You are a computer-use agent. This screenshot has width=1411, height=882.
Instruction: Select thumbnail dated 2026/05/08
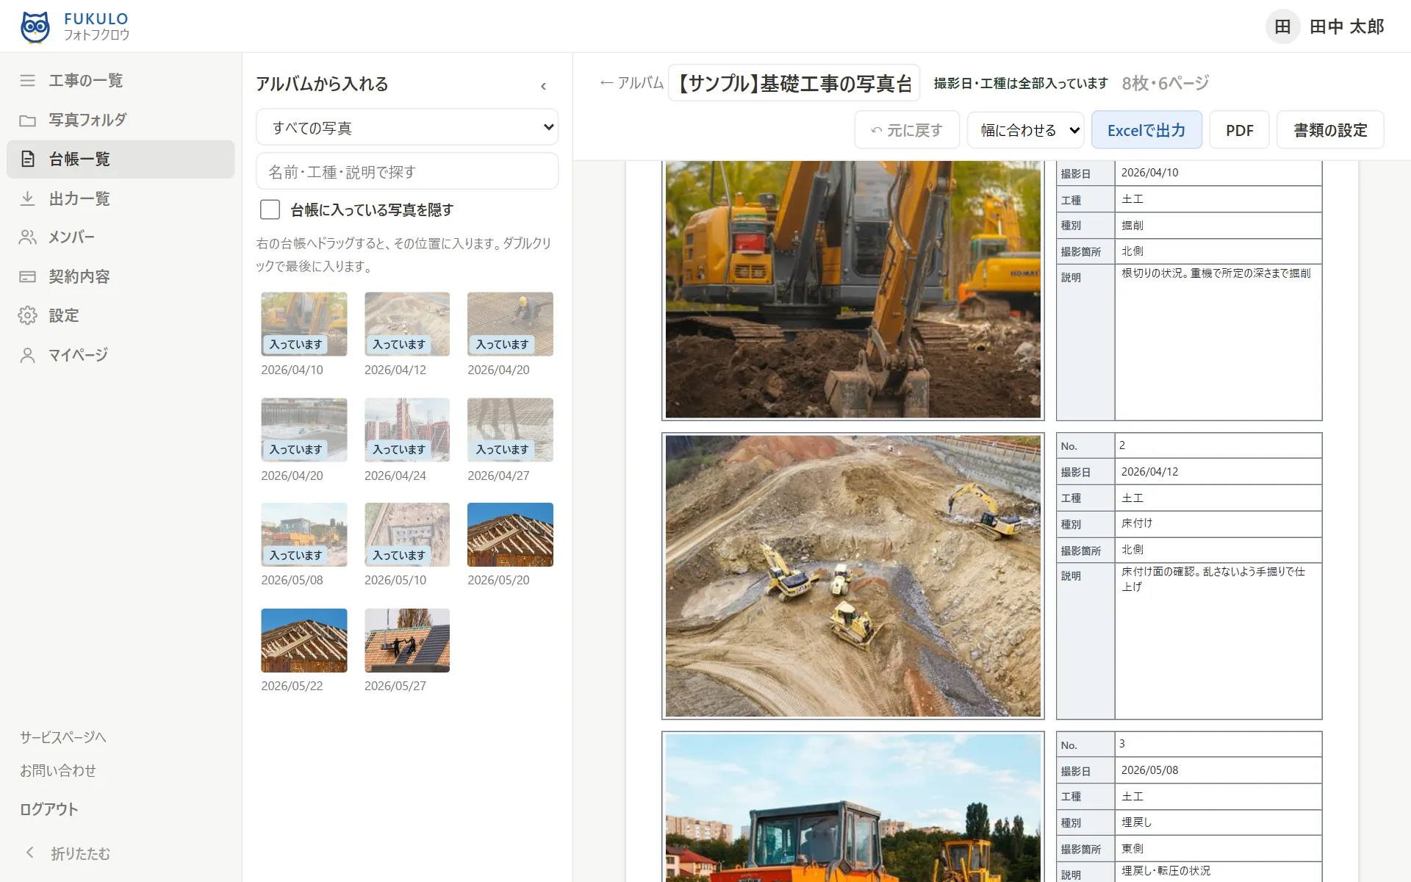click(304, 534)
